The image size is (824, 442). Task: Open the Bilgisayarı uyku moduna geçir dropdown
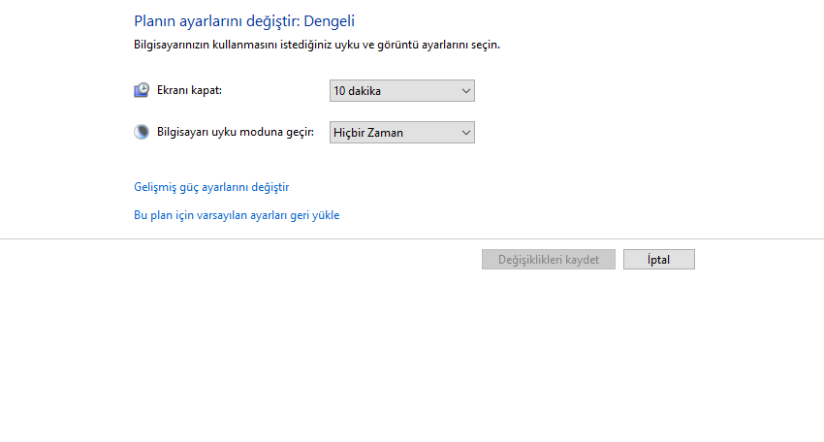click(x=401, y=132)
